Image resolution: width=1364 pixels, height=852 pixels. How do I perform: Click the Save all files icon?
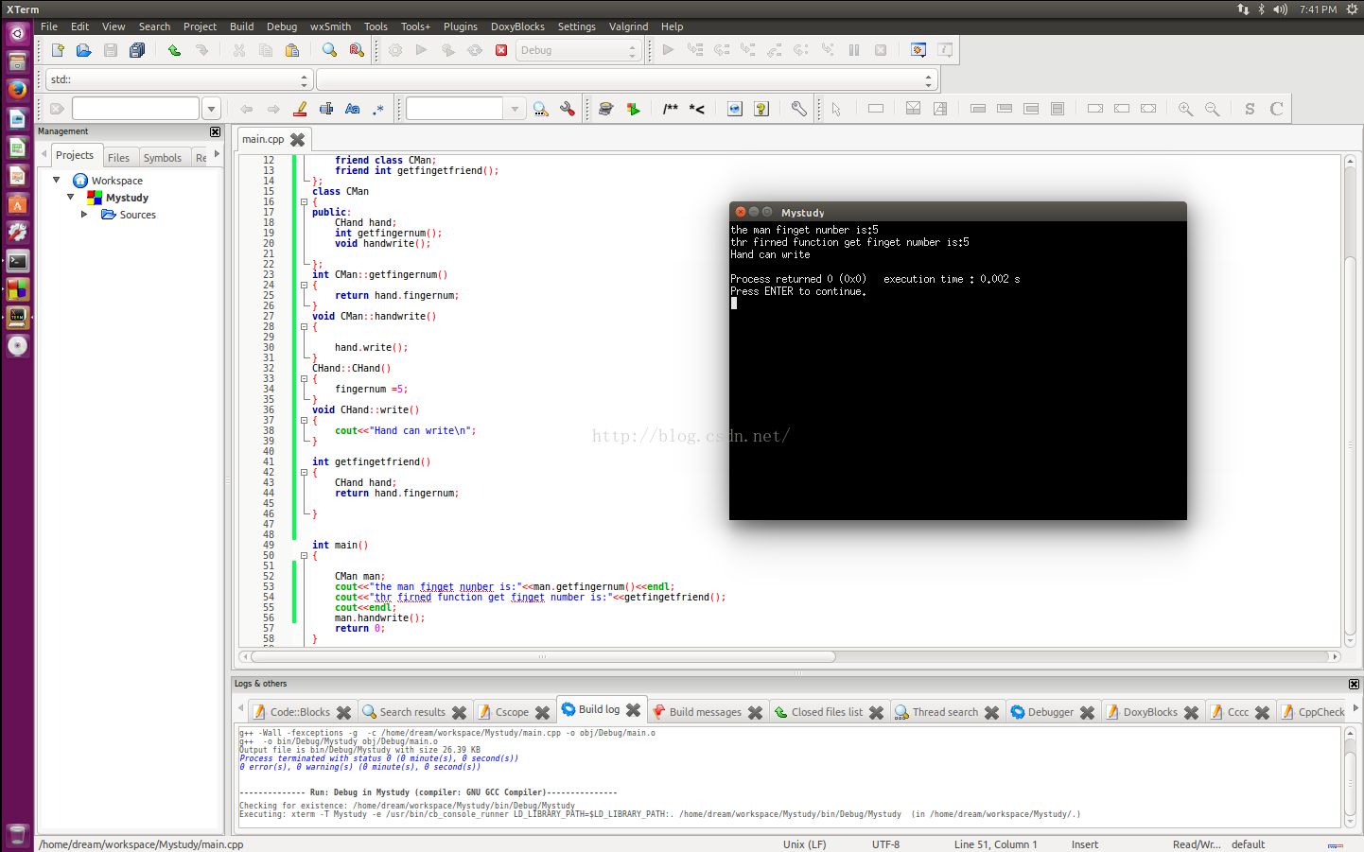pyautogui.click(x=137, y=50)
